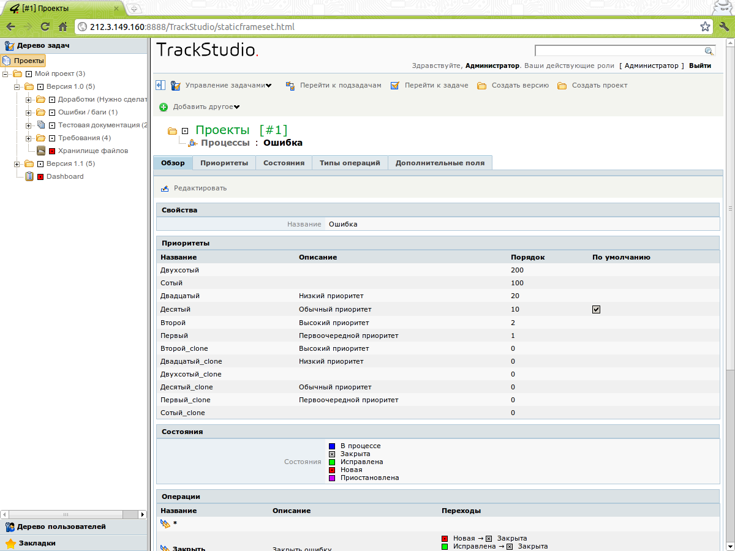This screenshot has width=735, height=551.
Task: Click the Редактировать link
Action: pyautogui.click(x=200, y=189)
